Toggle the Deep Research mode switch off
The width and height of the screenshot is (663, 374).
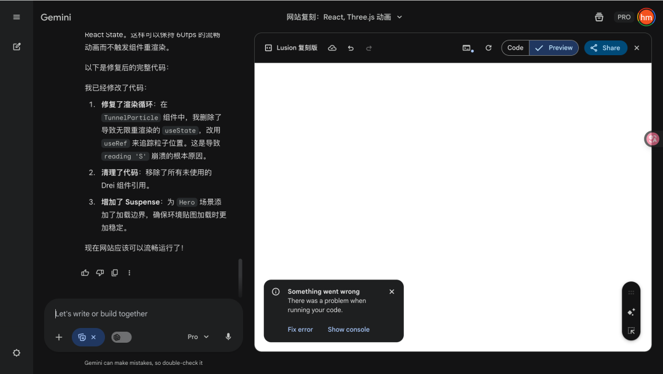(x=121, y=337)
